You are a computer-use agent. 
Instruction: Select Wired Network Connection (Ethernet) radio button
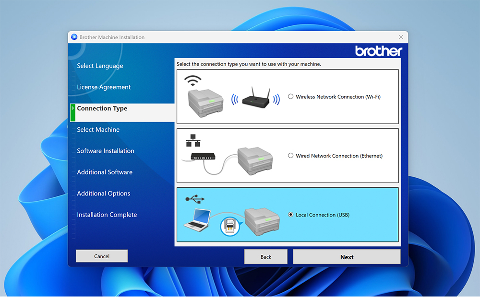290,156
